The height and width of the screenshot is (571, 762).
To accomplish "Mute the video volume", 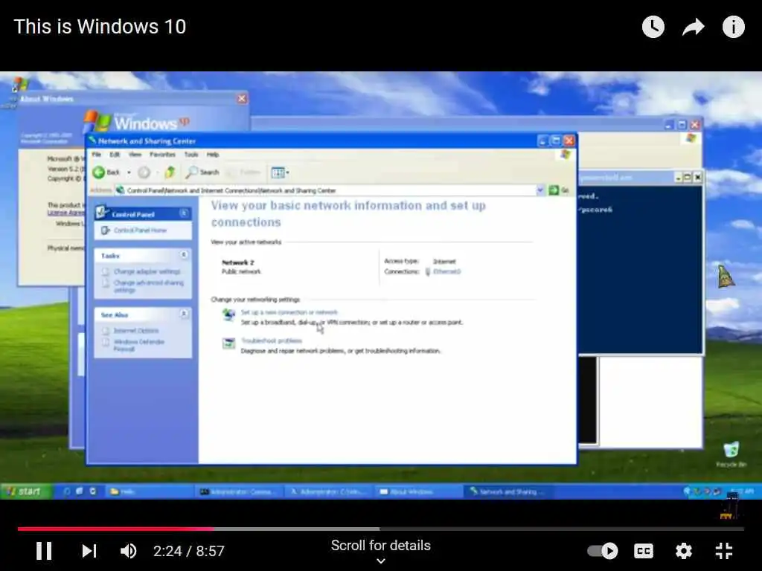I will (128, 551).
